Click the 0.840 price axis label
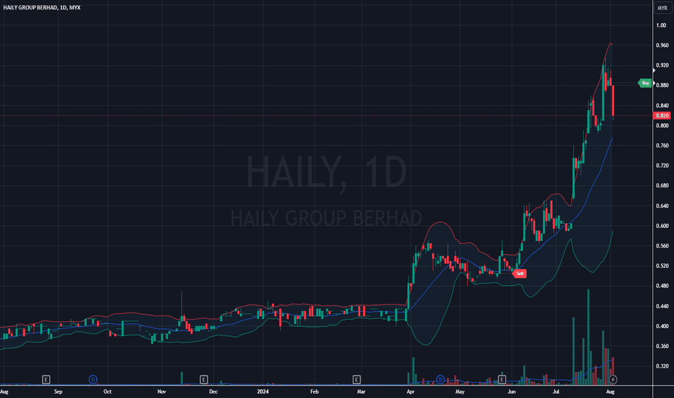The image size is (674, 398). (x=662, y=106)
